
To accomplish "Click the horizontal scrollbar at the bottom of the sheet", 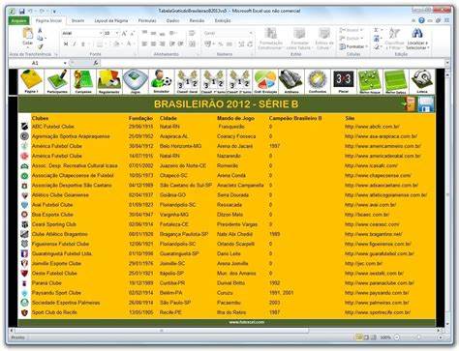I will tap(226, 331).
